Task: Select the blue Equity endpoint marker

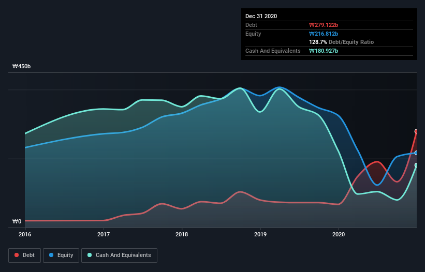Action: [417, 153]
